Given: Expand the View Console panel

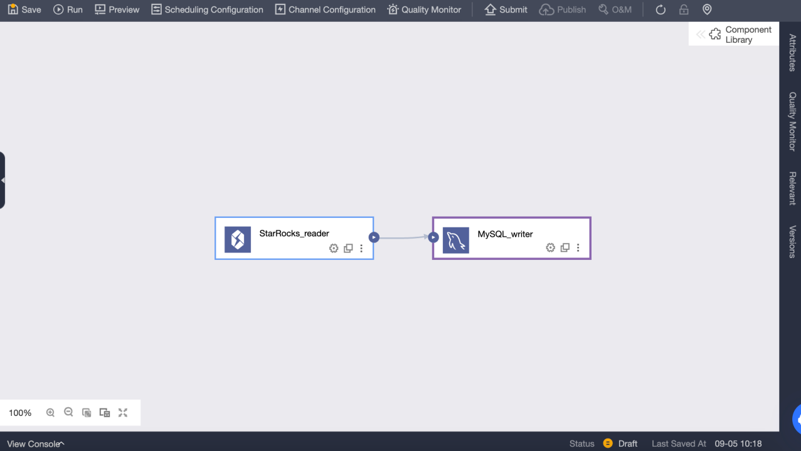Looking at the screenshot, I should point(35,443).
